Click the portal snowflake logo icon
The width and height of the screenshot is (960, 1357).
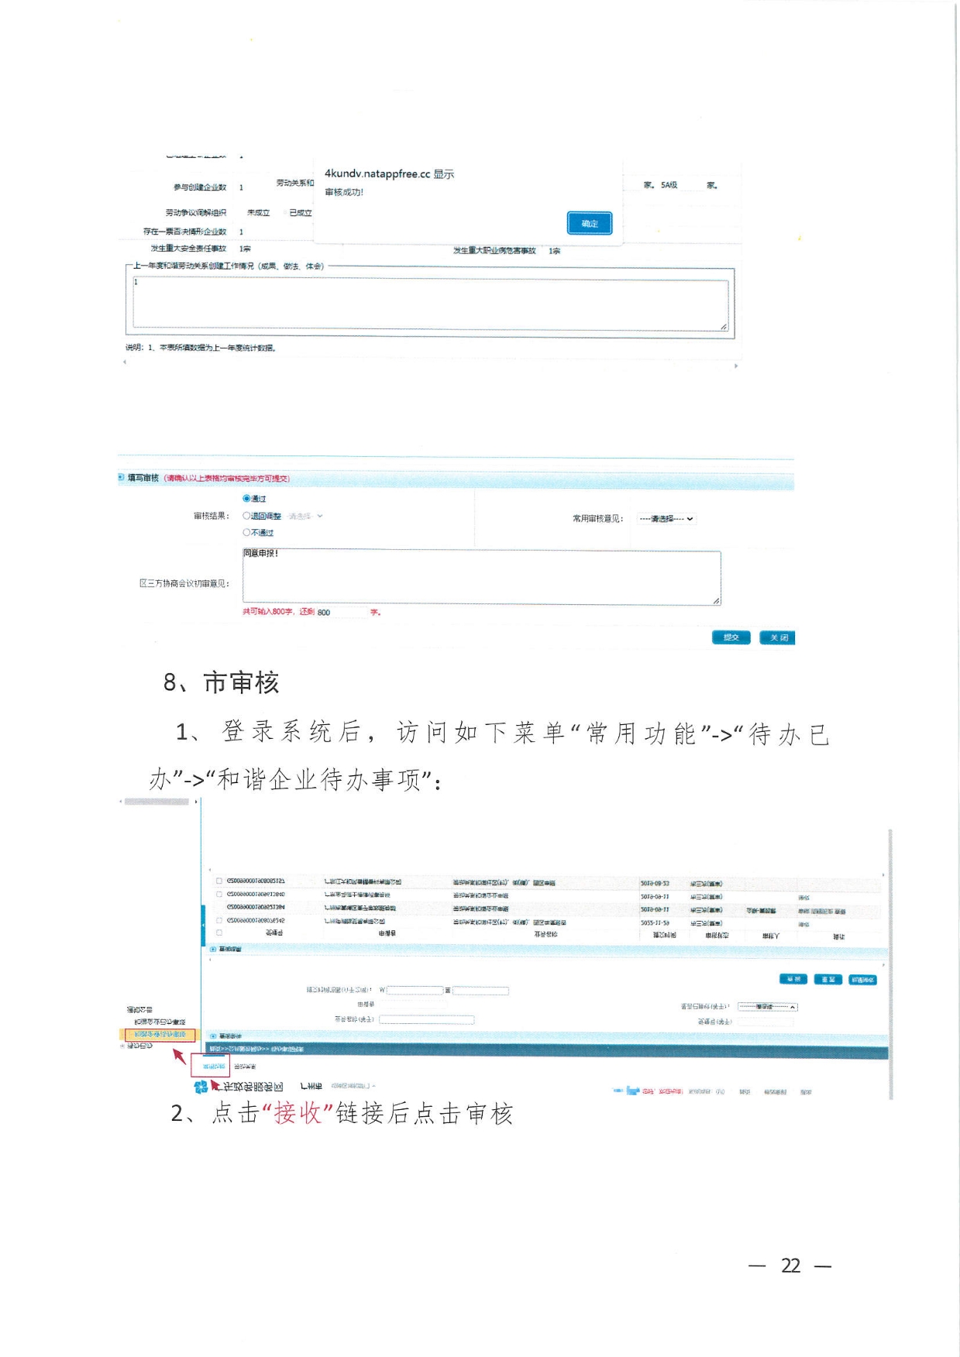pos(201,1087)
